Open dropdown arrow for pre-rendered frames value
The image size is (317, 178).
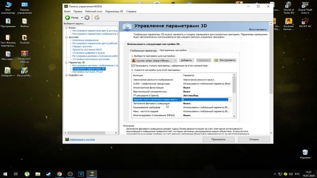coord(230,99)
